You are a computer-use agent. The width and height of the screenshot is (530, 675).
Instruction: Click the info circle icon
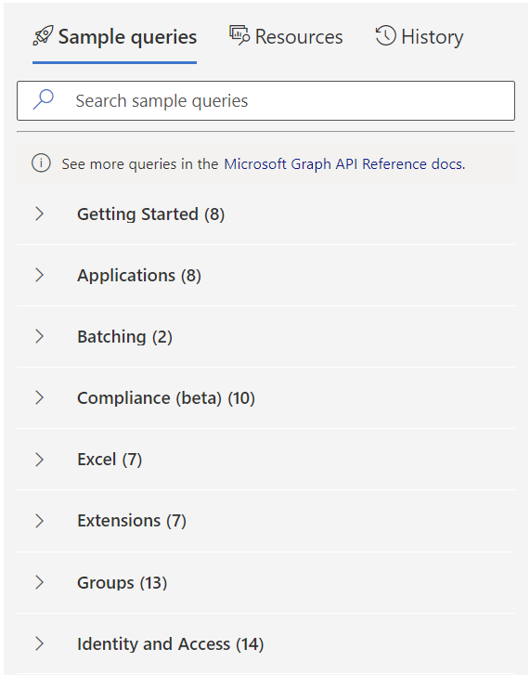41,163
